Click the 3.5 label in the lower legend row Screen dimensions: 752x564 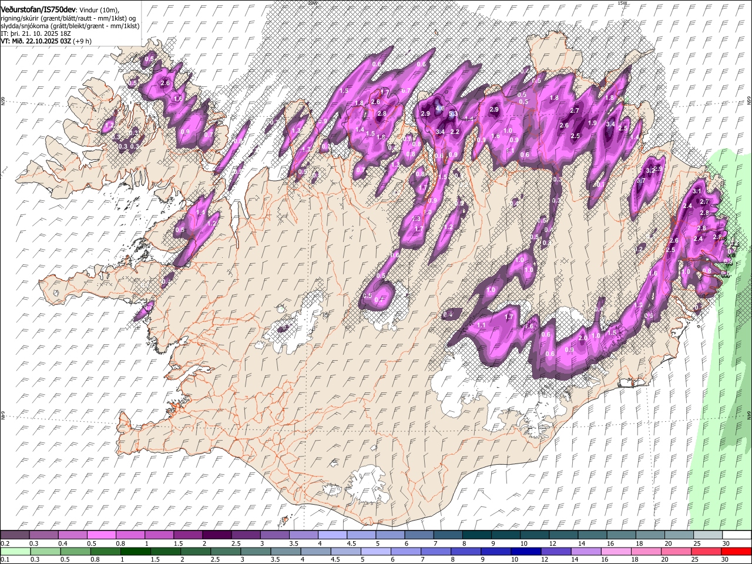[x=275, y=560]
